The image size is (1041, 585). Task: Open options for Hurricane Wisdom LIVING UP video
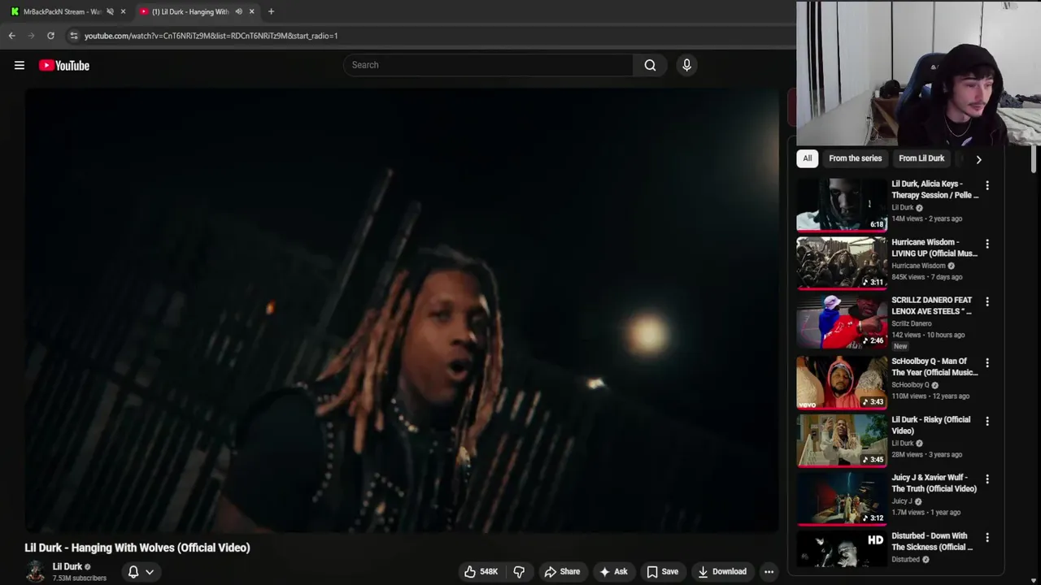(987, 244)
